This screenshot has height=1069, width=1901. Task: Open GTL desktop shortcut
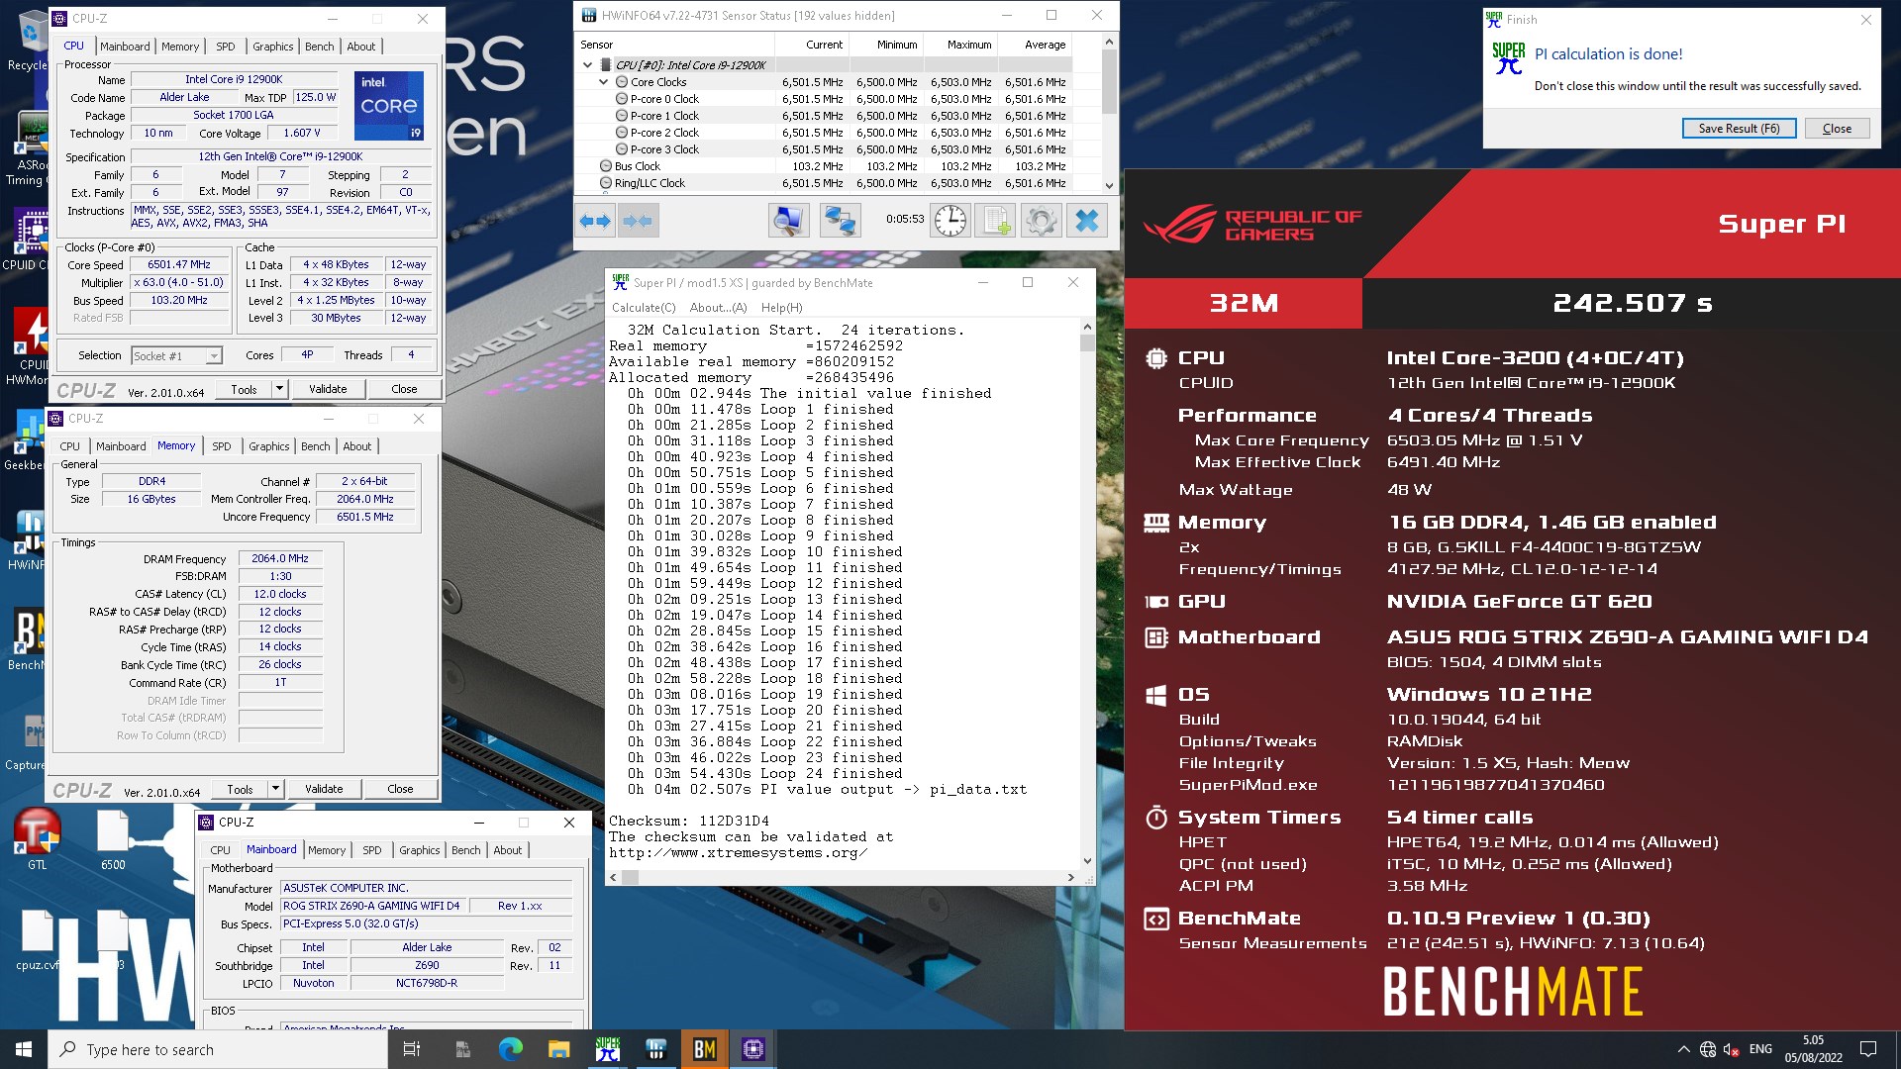pyautogui.click(x=37, y=839)
